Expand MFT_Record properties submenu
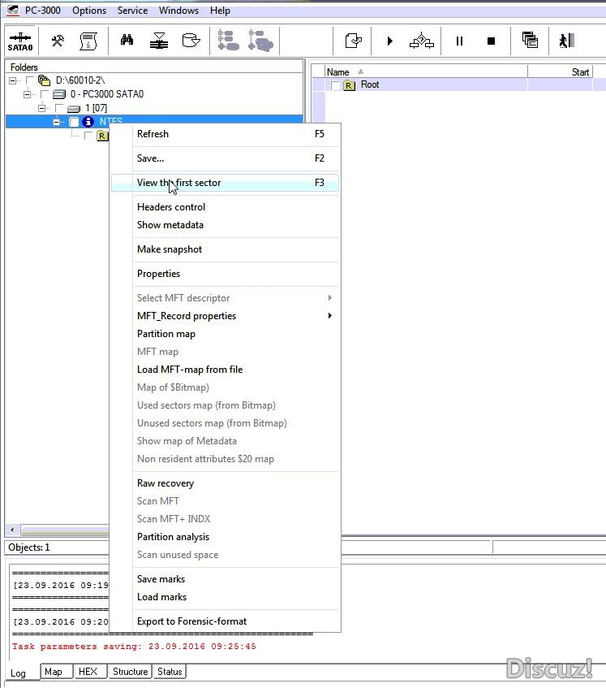606x688 pixels. coord(225,316)
